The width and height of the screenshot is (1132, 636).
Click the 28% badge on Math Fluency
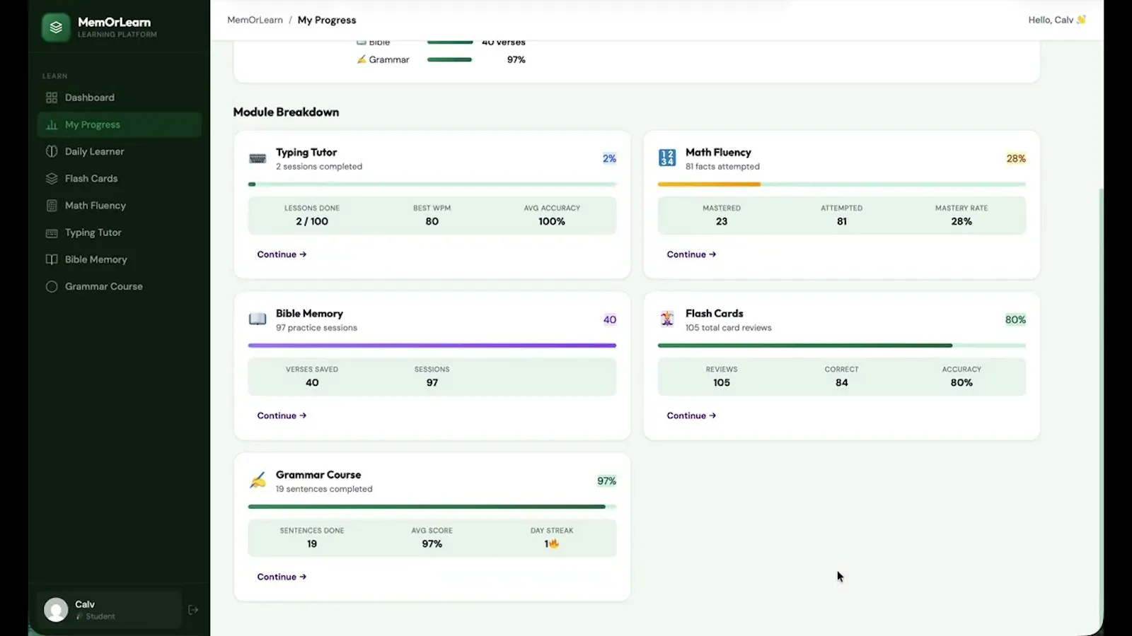pyautogui.click(x=1016, y=158)
